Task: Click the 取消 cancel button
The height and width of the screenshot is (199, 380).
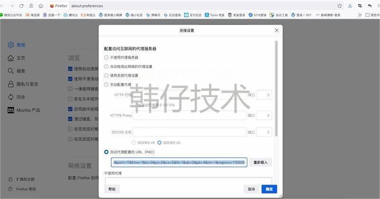Action: [x=251, y=189]
